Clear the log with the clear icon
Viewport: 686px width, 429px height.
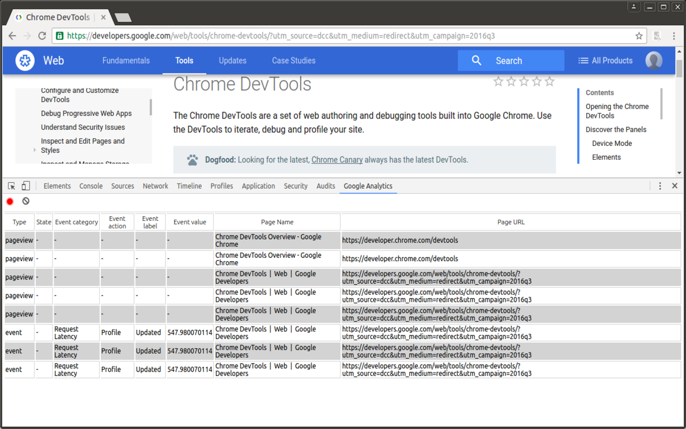[x=26, y=202]
